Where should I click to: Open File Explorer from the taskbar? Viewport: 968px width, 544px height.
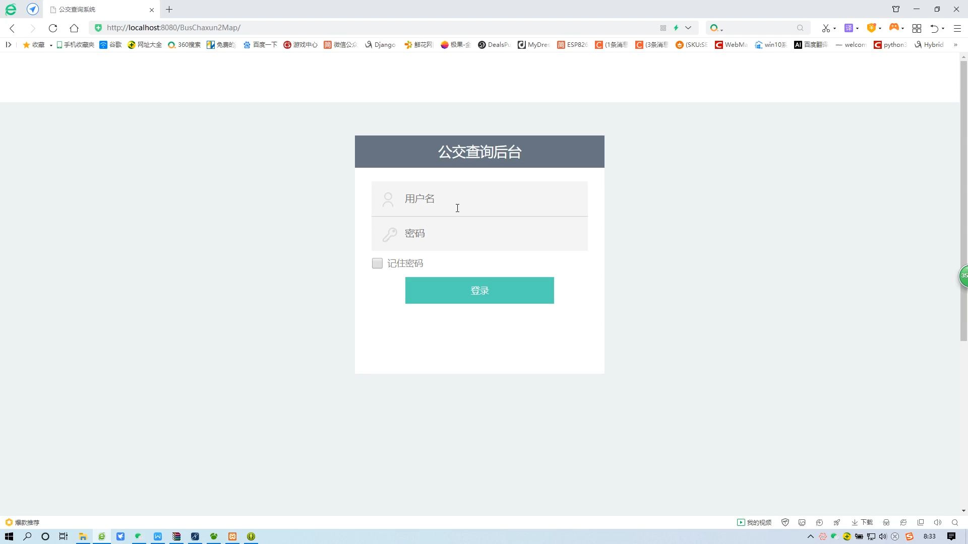tap(83, 536)
